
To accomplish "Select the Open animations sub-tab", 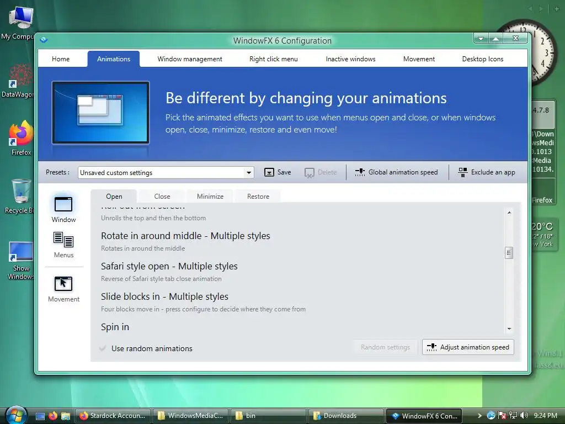I will 114,196.
